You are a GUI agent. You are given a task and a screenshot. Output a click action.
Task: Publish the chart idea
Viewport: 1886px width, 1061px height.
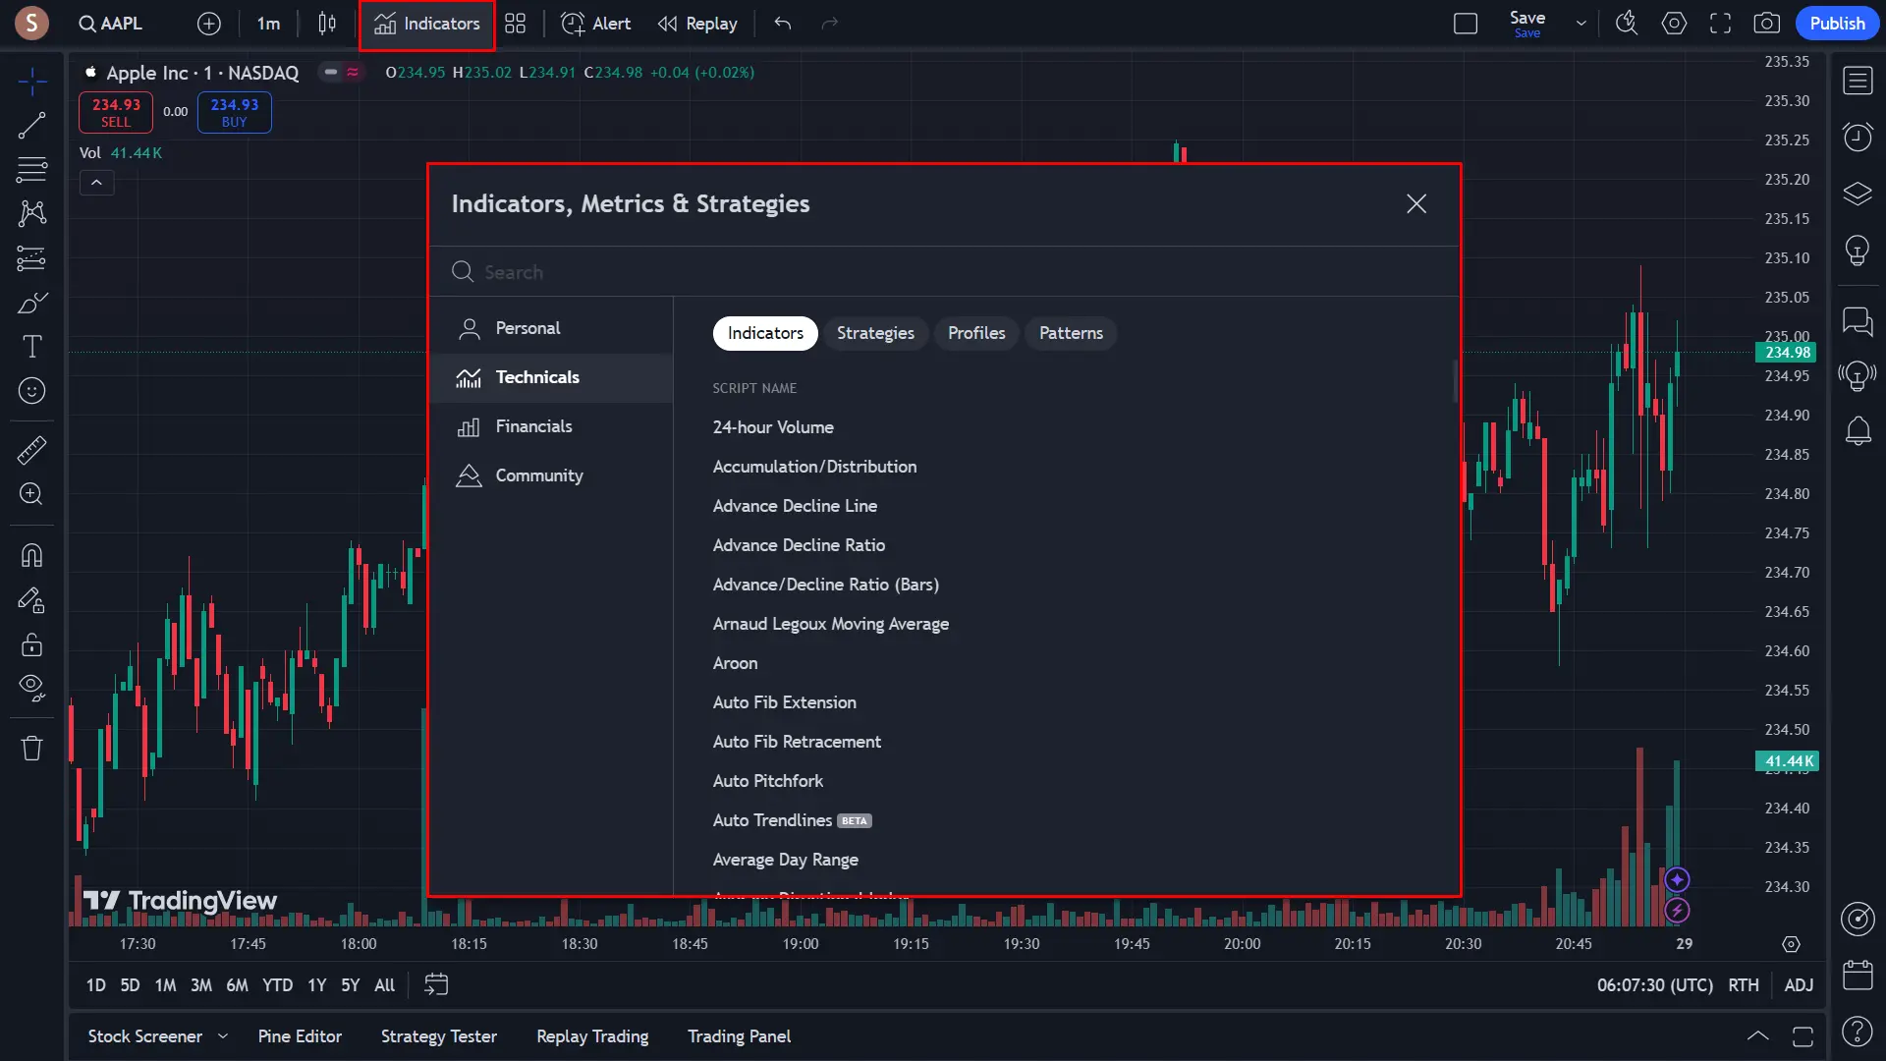[1837, 24]
